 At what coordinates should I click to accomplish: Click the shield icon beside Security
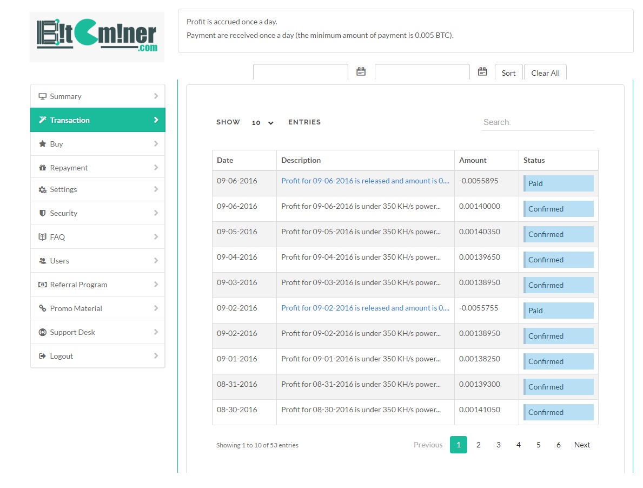coord(42,213)
